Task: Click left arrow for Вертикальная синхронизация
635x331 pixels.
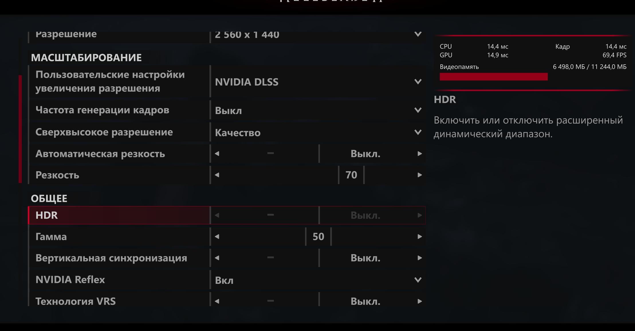Action: tap(217, 258)
